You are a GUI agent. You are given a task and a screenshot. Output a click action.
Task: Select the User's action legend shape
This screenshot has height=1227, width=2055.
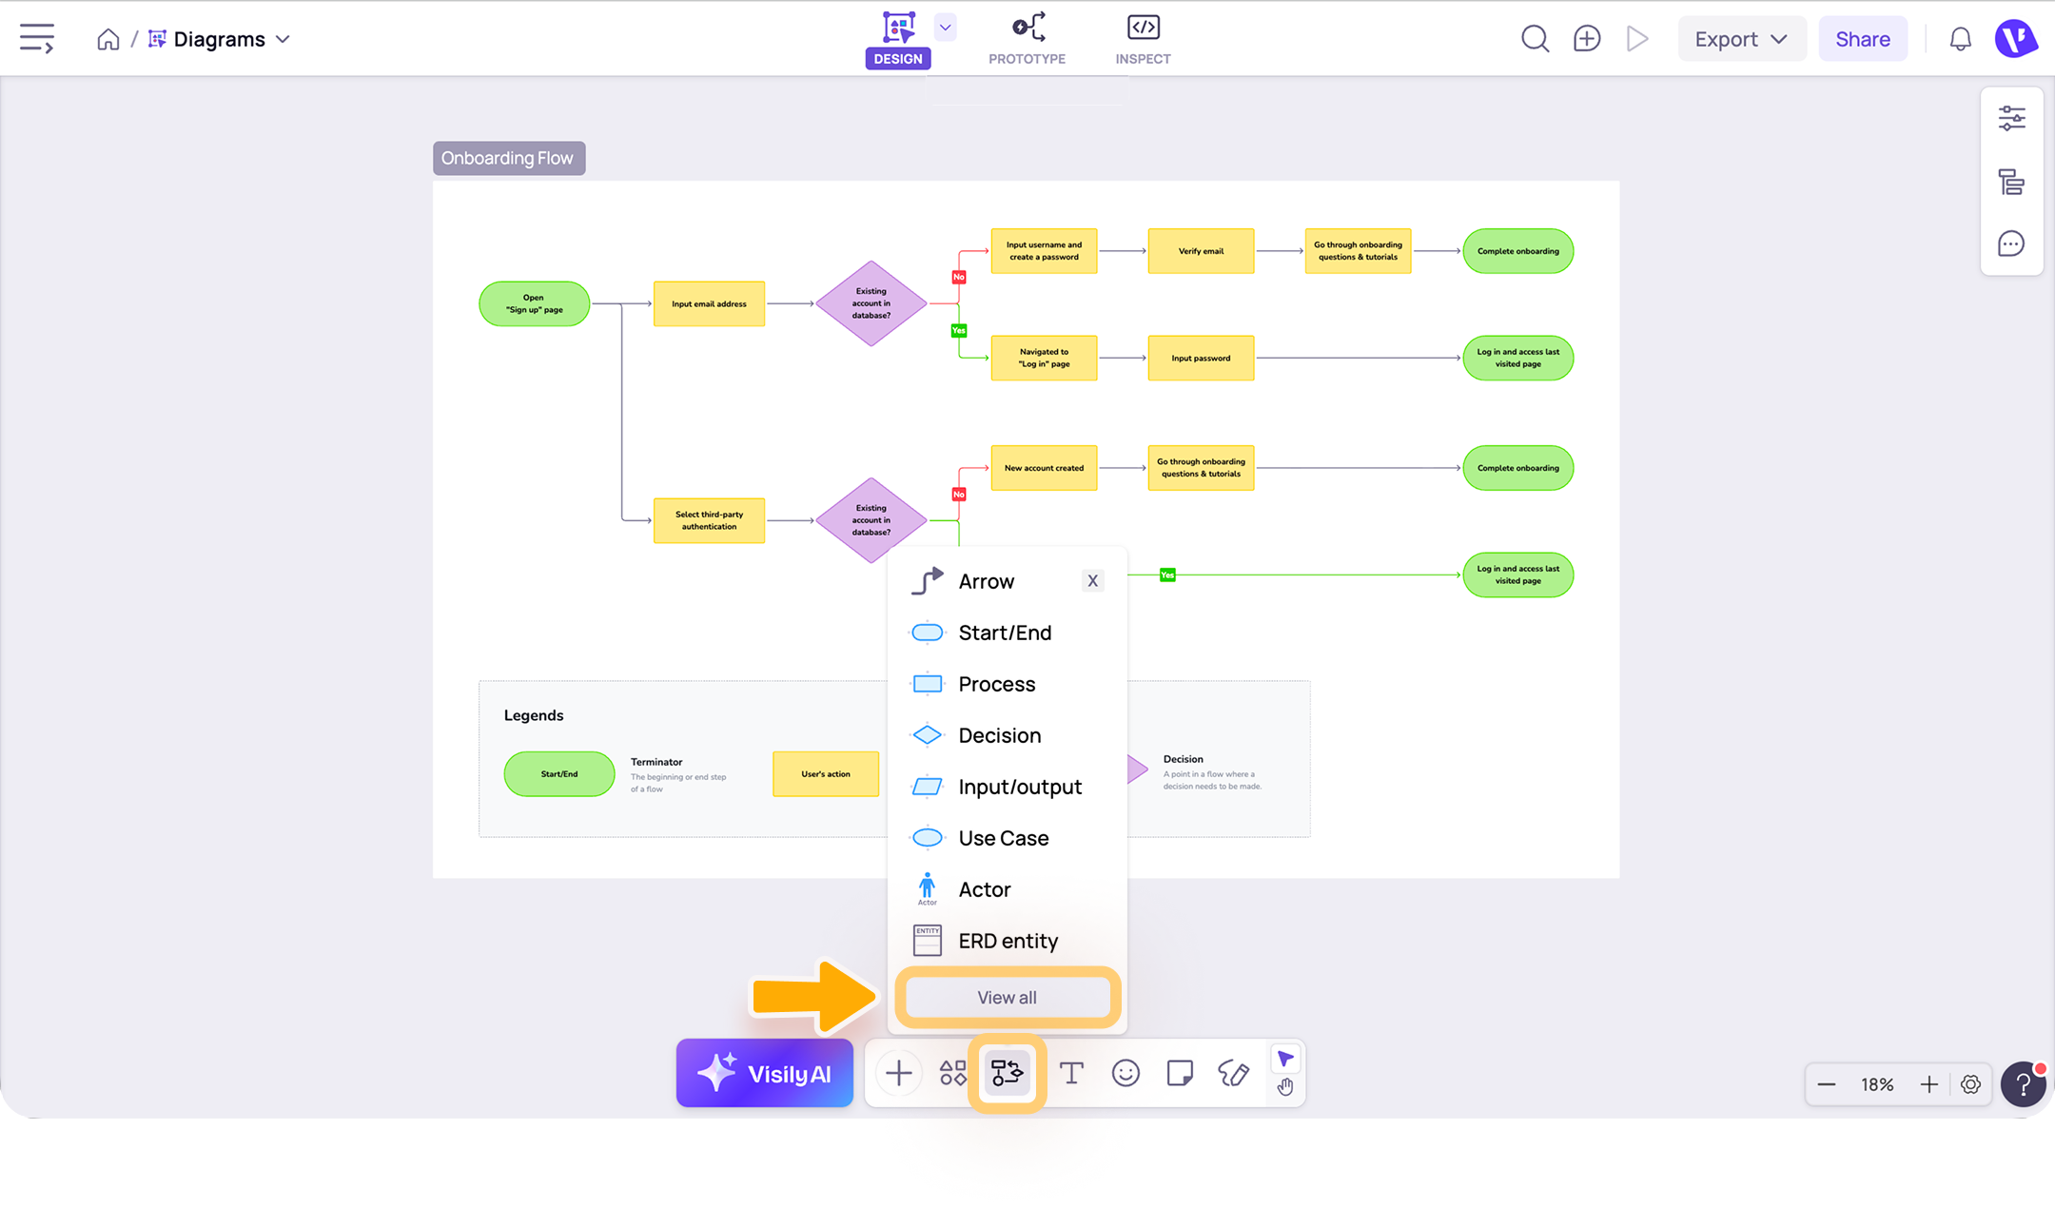[826, 773]
